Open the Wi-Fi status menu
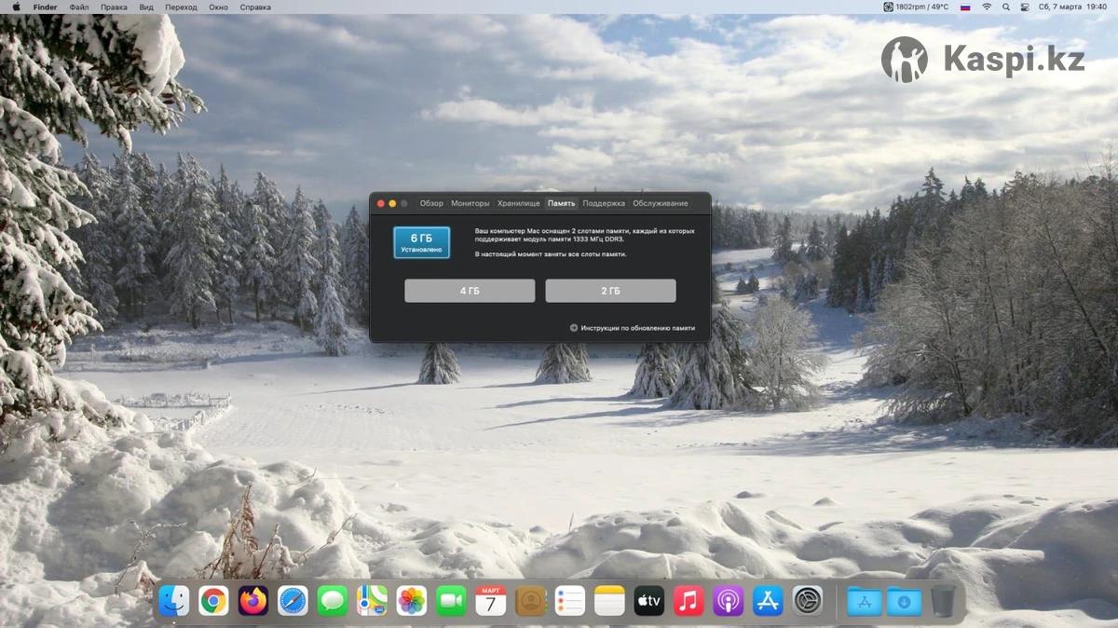 point(987,7)
